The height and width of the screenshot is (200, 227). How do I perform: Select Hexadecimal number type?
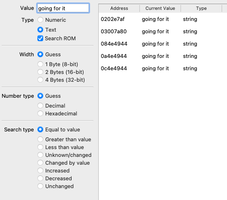tap(40, 113)
